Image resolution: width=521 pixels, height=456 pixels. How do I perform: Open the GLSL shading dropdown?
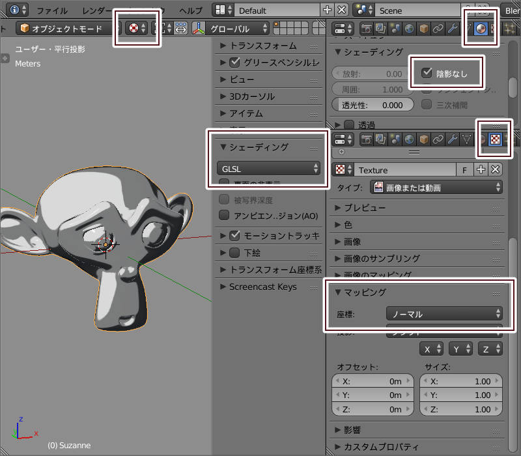tap(268, 169)
